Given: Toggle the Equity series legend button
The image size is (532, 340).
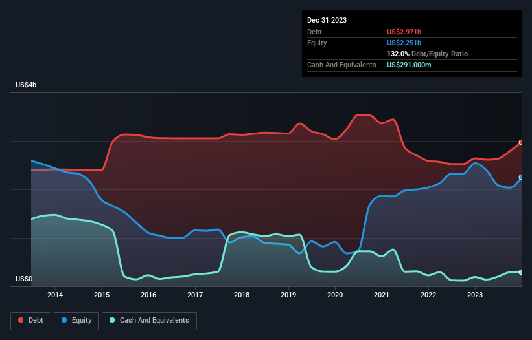Looking at the screenshot, I should click(76, 321).
